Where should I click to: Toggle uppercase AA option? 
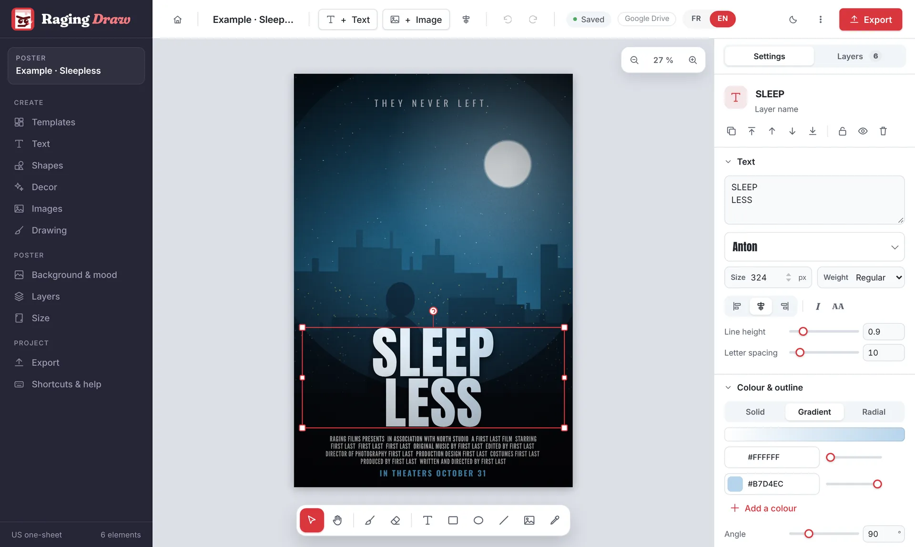(838, 306)
